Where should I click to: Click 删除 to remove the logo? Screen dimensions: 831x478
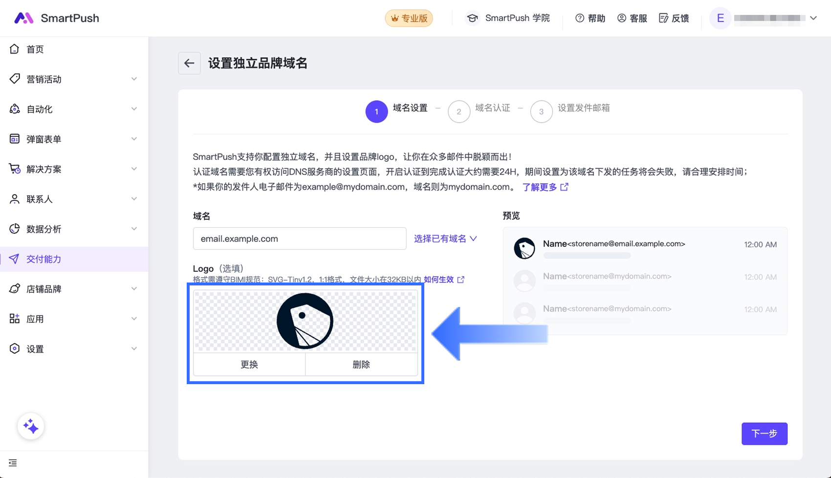(361, 365)
